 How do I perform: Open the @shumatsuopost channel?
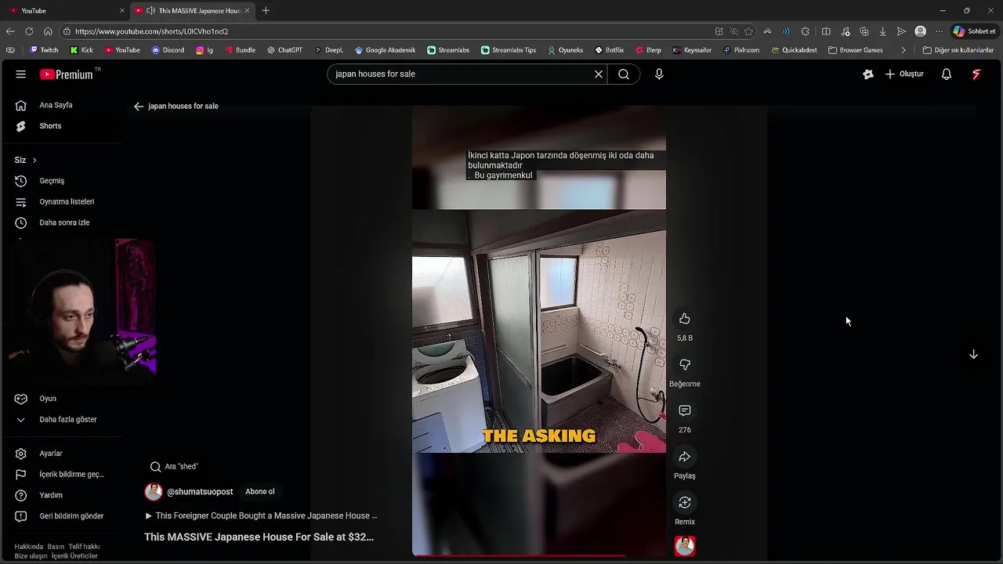click(200, 492)
